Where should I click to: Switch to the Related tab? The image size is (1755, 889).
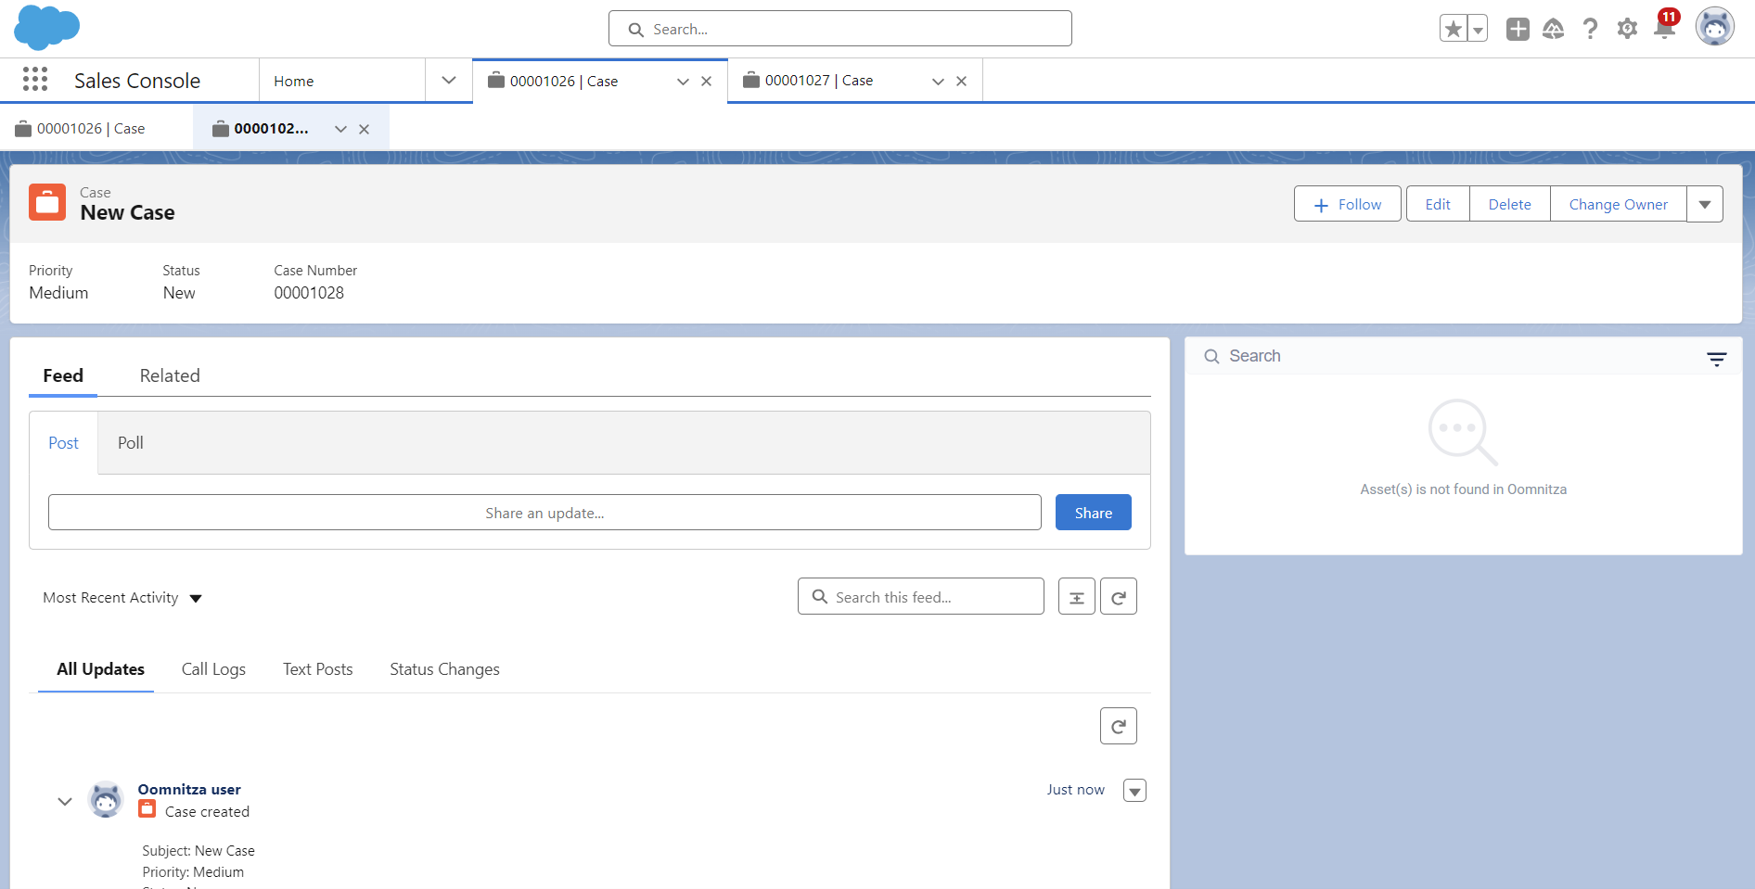click(170, 375)
